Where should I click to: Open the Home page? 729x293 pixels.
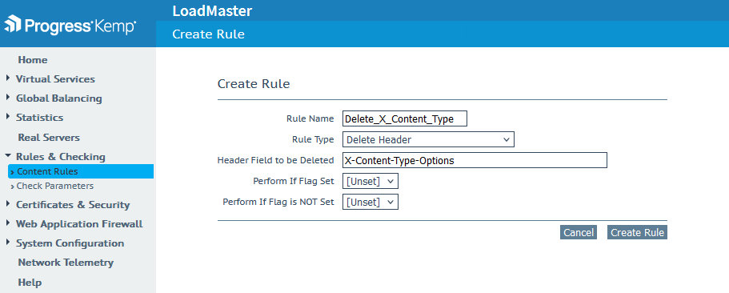[33, 60]
